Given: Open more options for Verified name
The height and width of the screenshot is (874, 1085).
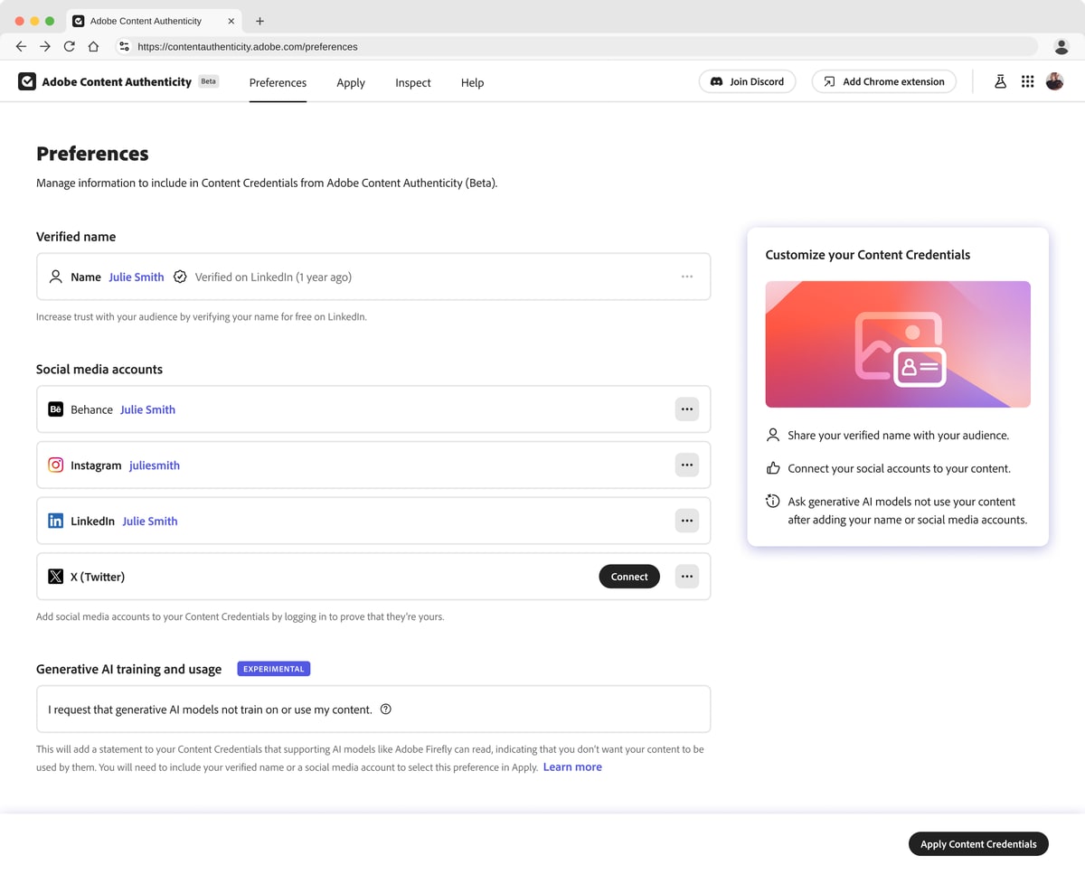Looking at the screenshot, I should click(x=686, y=277).
